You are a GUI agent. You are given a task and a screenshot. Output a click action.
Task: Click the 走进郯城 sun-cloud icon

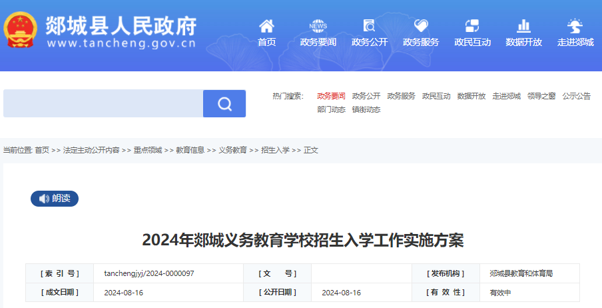coord(575,26)
